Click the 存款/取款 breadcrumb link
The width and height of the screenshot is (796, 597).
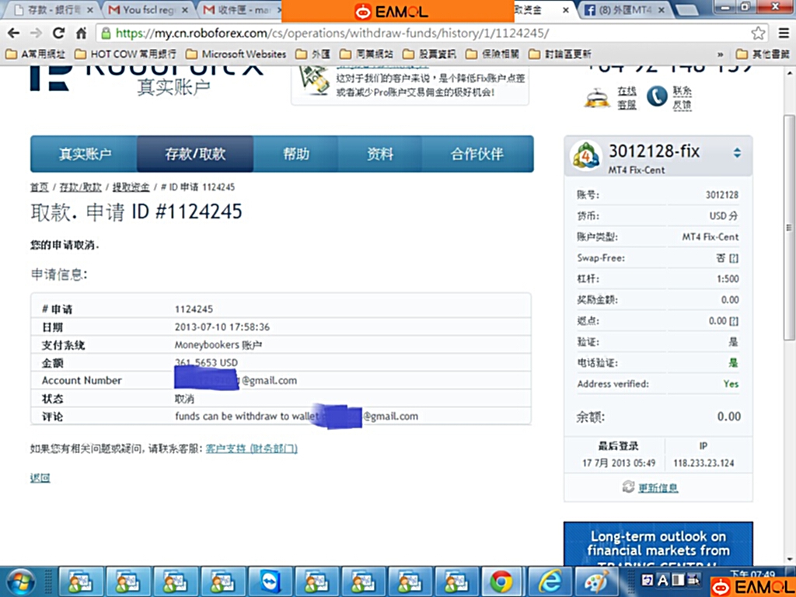click(80, 187)
